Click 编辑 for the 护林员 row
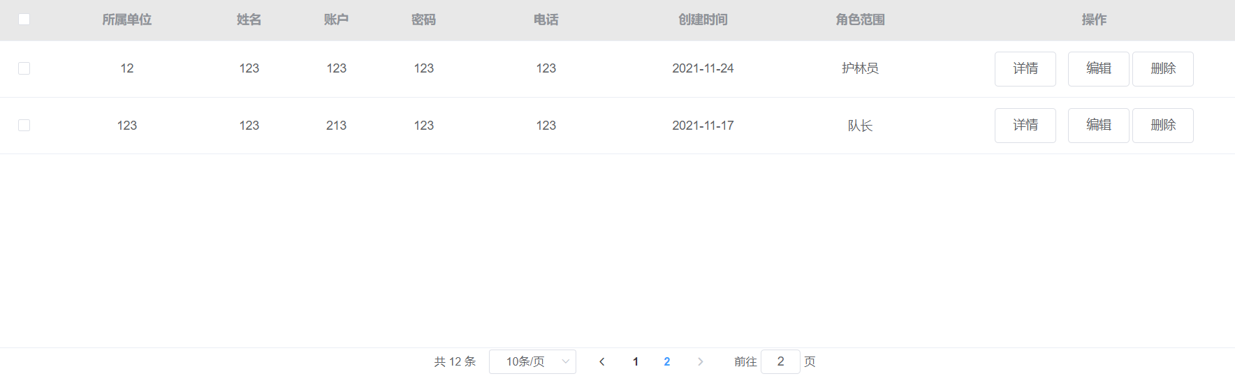 coord(1098,68)
